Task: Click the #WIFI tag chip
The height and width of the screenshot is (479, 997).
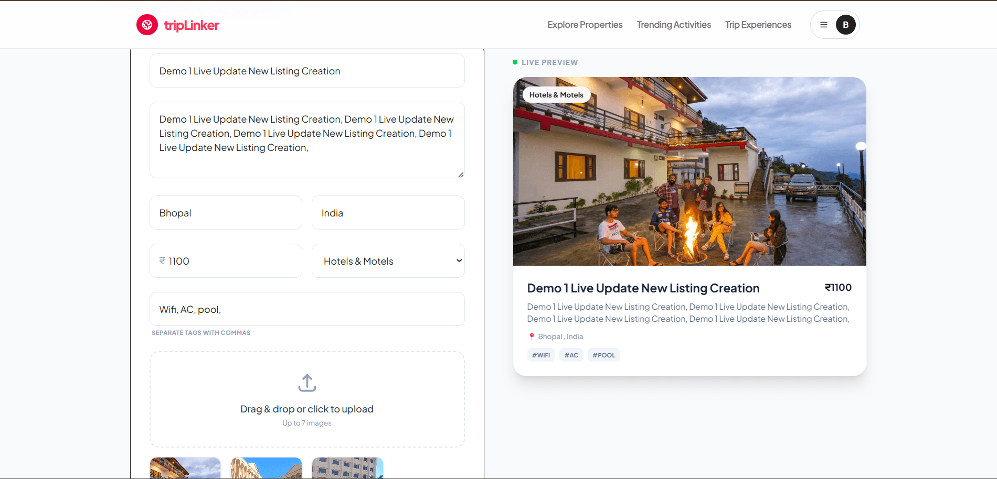Action: pos(541,355)
